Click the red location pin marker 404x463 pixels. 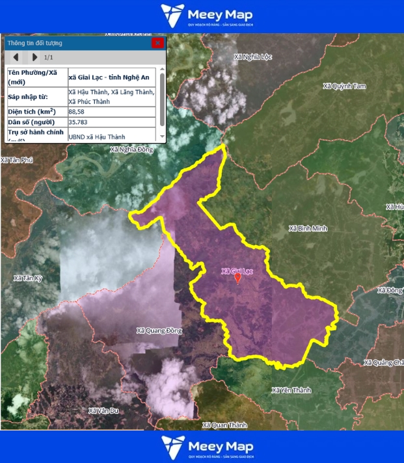tap(238, 278)
